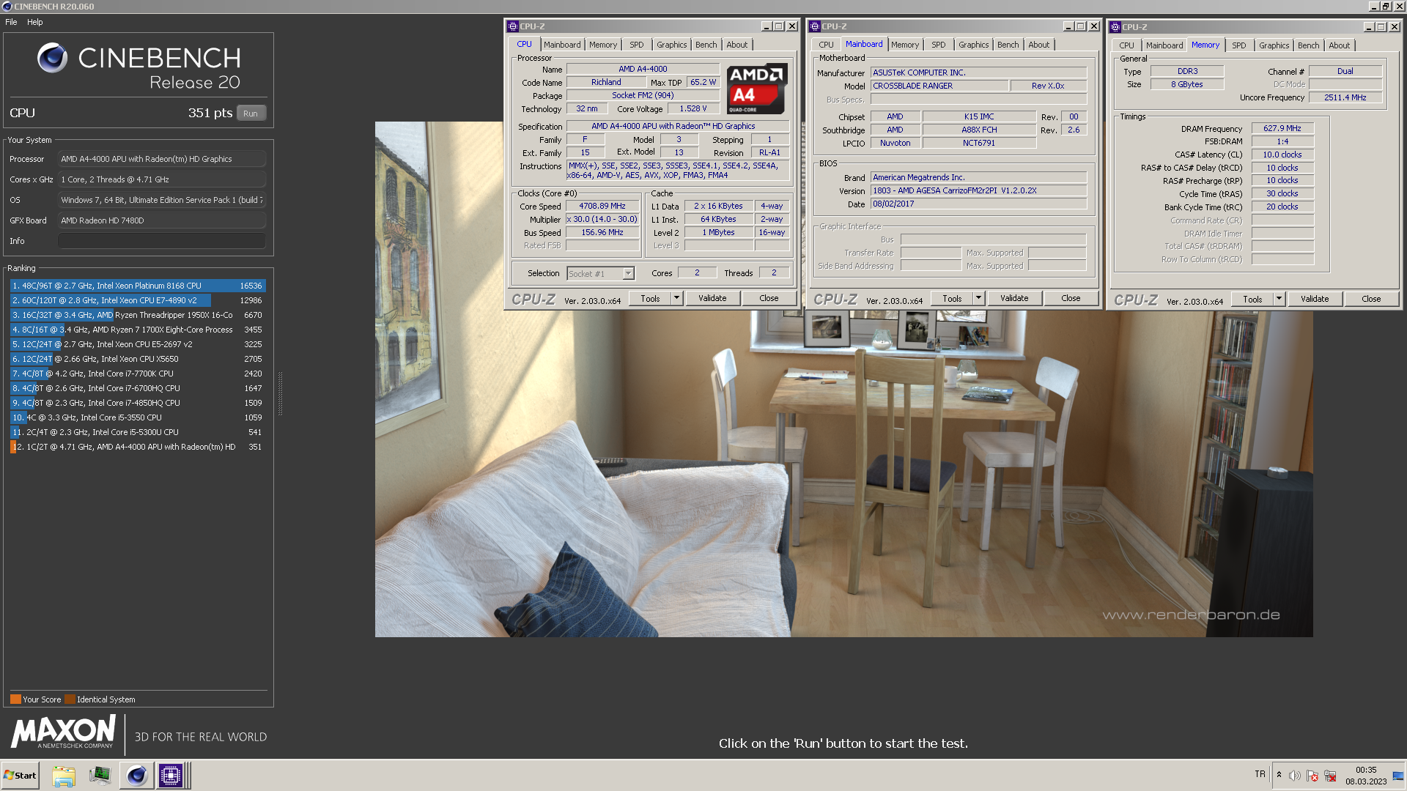
Task: Click Core Speed value 4708.89 MHz
Action: coord(602,207)
